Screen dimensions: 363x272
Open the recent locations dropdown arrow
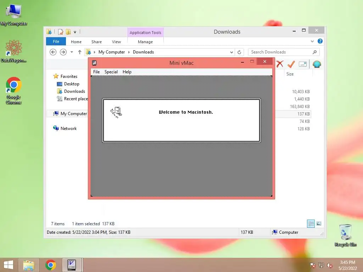tap(72, 52)
